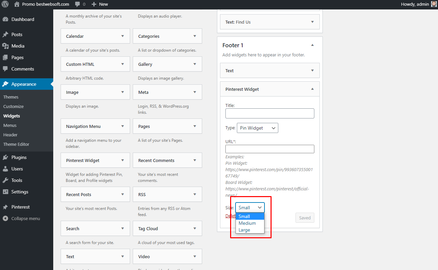Select the Recent Posts available widget
The height and width of the screenshot is (270, 438).
point(95,194)
